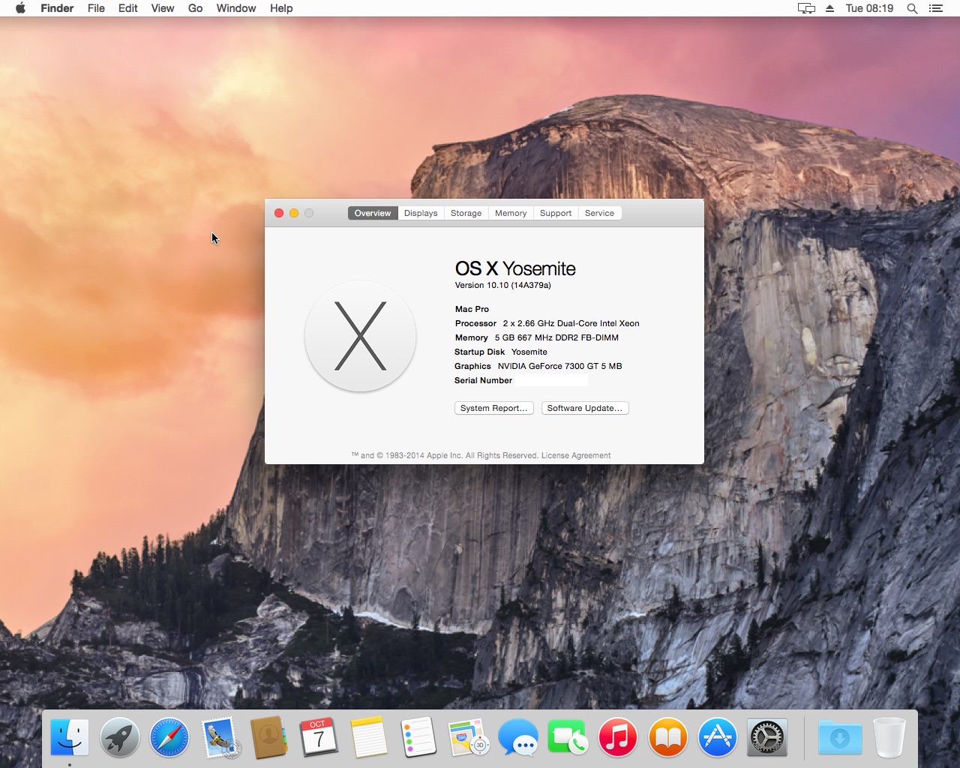
Task: Open the License Agreement link
Action: point(576,455)
